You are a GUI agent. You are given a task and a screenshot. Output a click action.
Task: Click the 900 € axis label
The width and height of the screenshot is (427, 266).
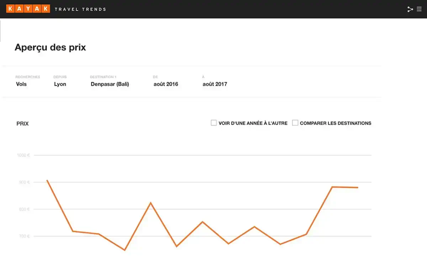pyautogui.click(x=24, y=182)
